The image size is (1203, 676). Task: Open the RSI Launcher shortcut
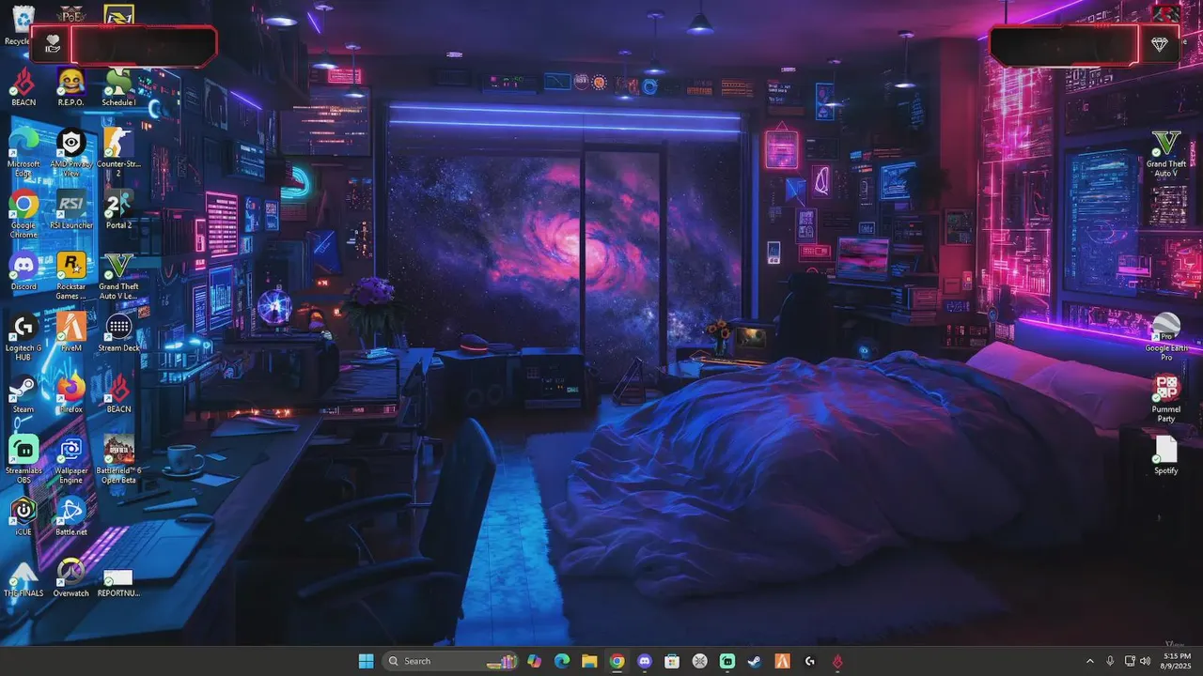coord(71,209)
